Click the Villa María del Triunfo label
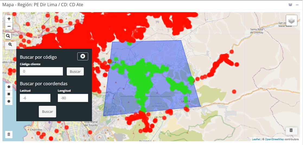 click(x=91, y=124)
